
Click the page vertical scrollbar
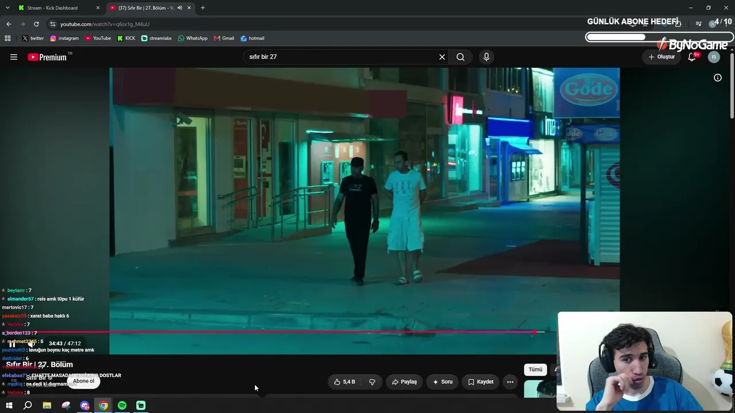[x=732, y=86]
